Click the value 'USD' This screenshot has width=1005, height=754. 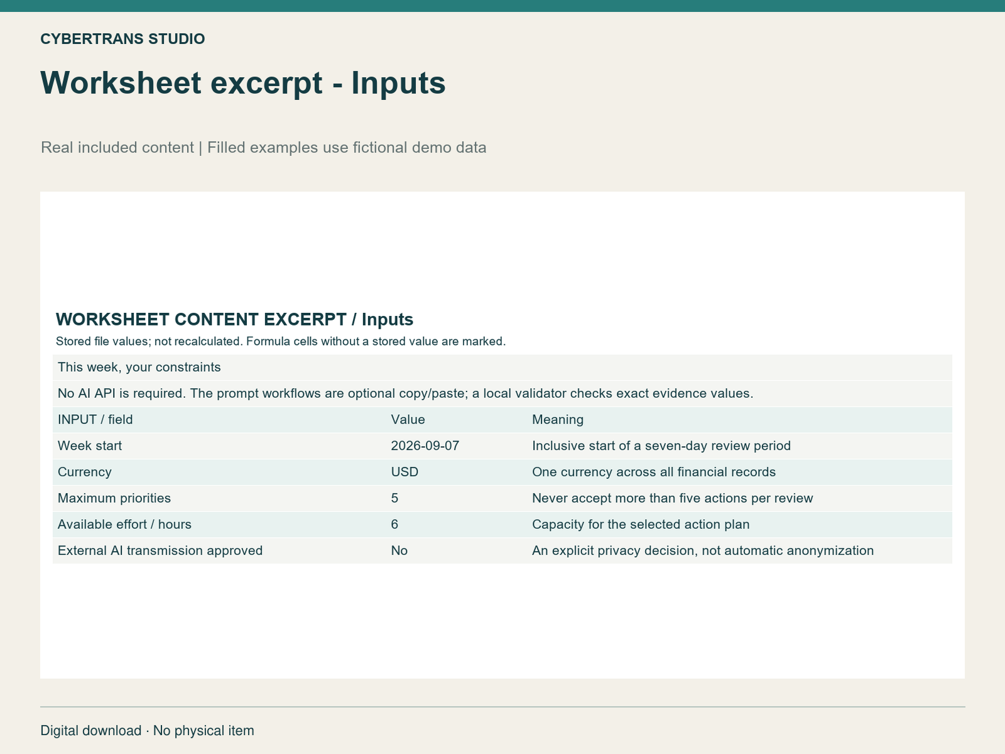tap(405, 472)
